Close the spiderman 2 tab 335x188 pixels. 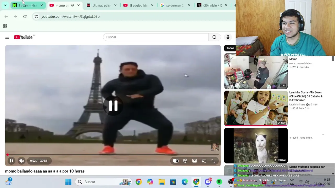(189, 5)
